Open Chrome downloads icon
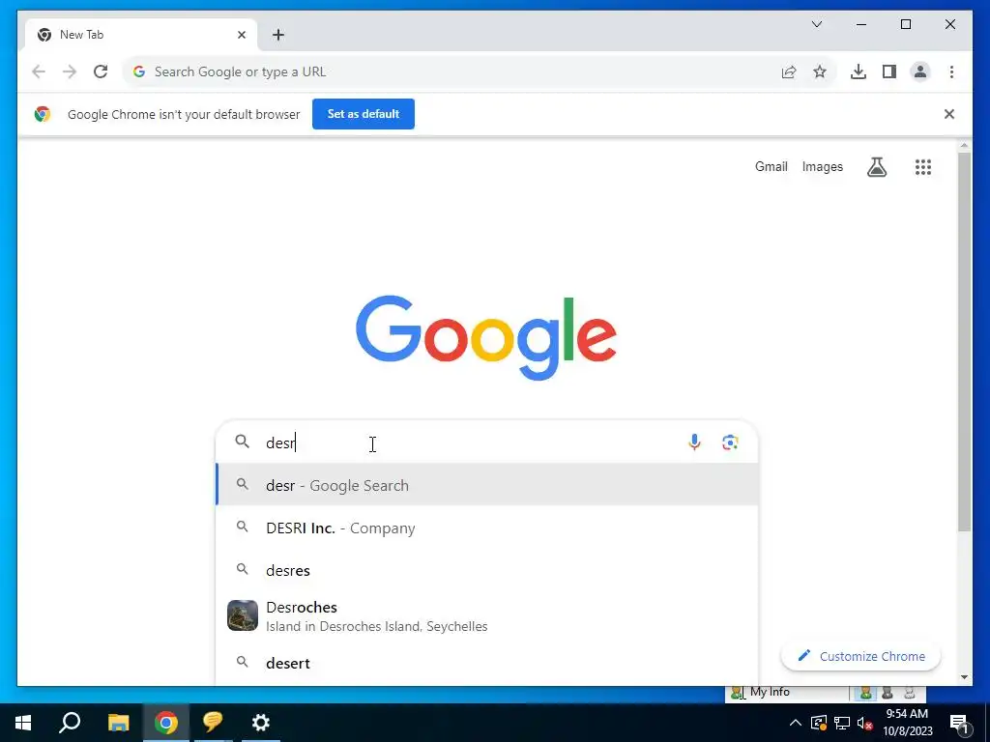 point(859,71)
